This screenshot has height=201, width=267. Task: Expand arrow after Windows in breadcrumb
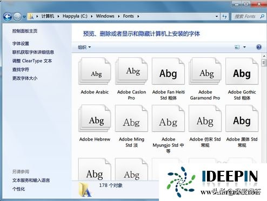pos(119,16)
